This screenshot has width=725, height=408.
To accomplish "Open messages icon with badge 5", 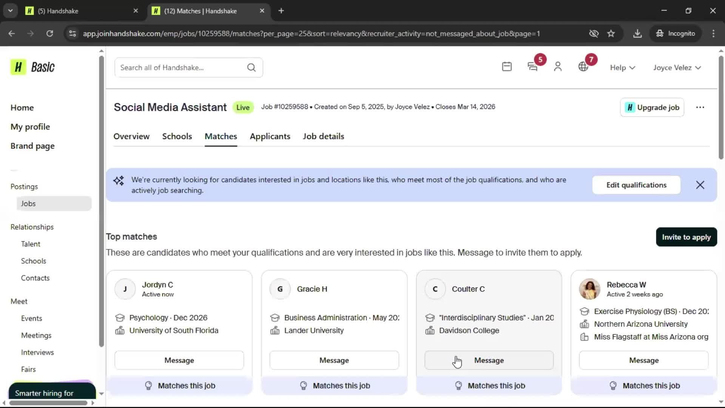I will tap(532, 67).
